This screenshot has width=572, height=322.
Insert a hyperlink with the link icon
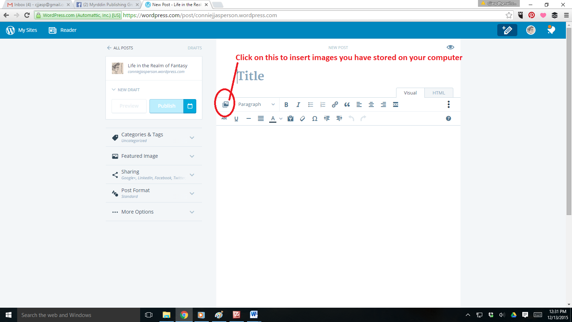click(335, 104)
